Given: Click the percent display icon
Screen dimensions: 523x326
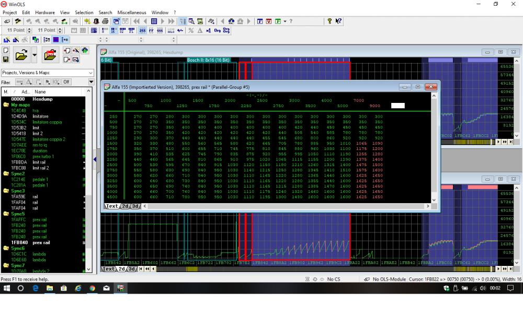Looking at the screenshot, I should 191,30.
